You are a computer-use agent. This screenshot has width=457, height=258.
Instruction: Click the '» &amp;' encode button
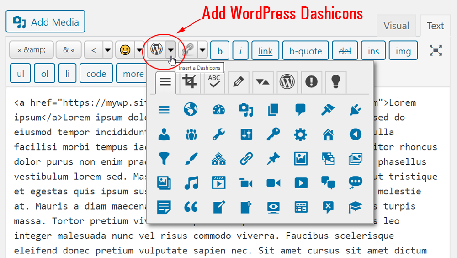tap(32, 50)
